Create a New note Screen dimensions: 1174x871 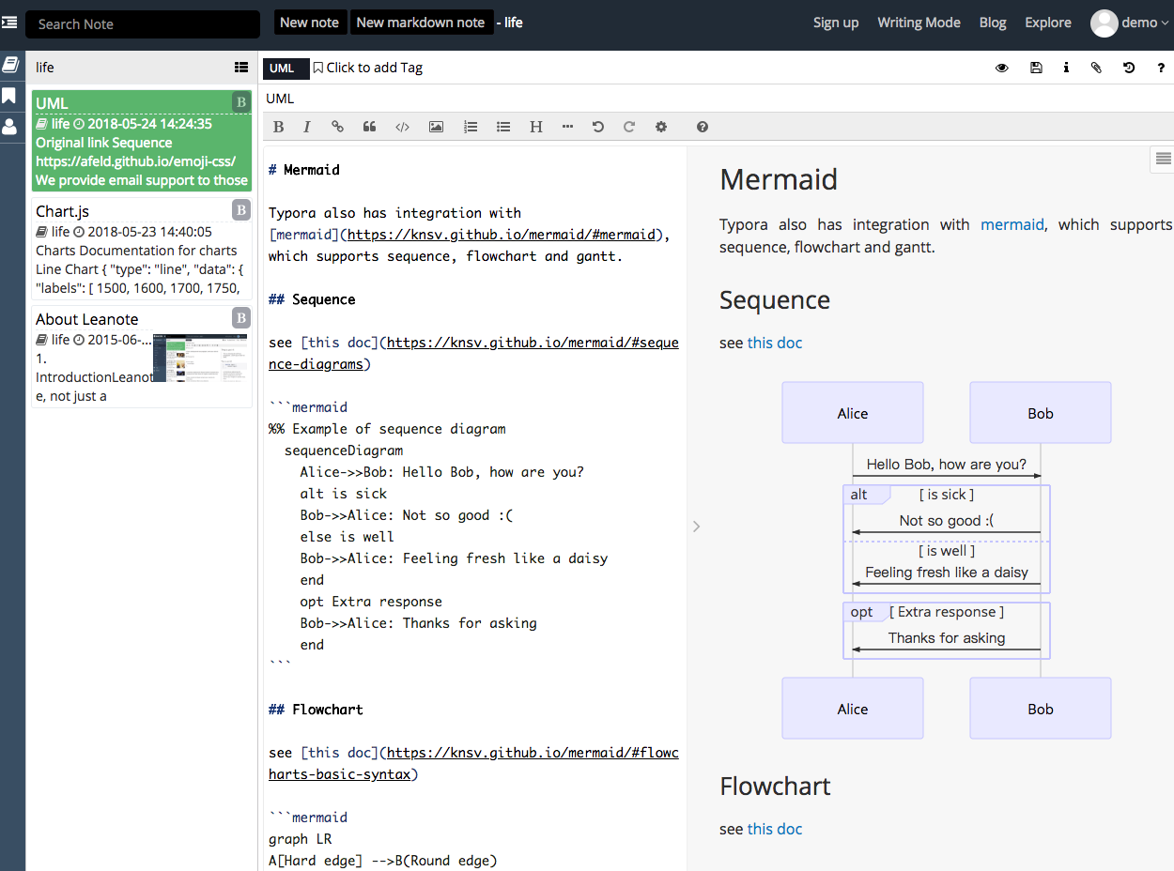coord(308,23)
